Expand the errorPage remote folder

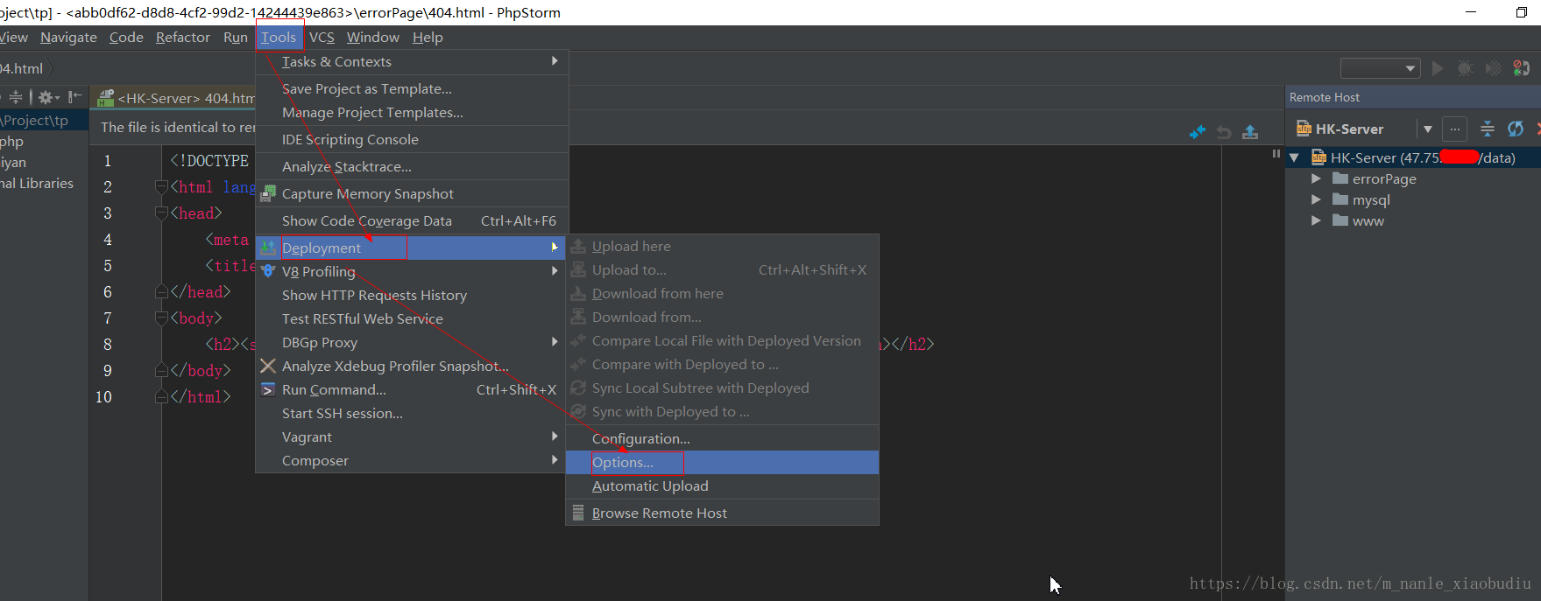pyautogui.click(x=1316, y=178)
